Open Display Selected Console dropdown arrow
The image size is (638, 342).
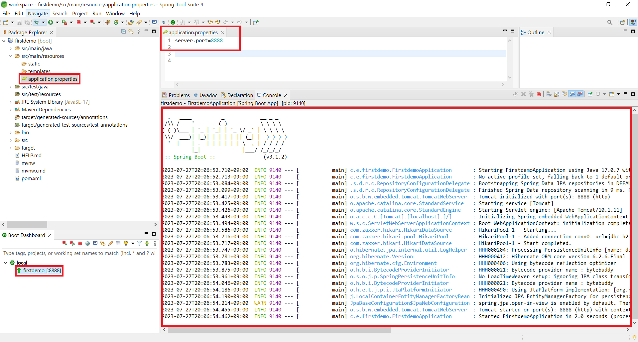604,94
